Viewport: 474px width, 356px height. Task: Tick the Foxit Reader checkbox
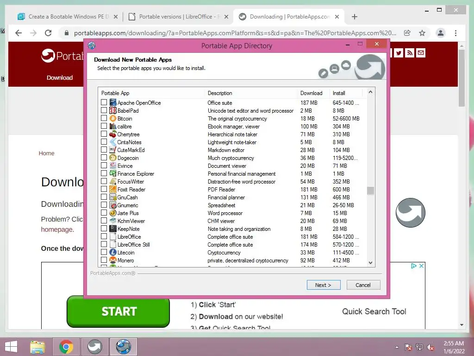coord(104,189)
